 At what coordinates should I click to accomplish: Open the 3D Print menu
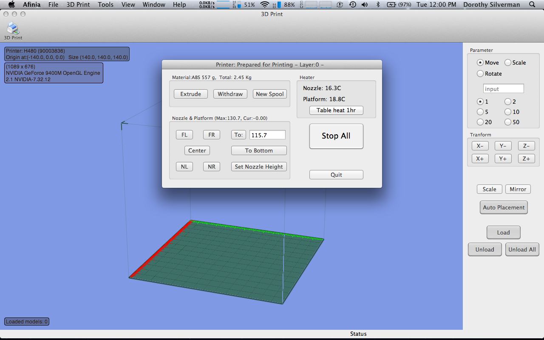coord(78,5)
